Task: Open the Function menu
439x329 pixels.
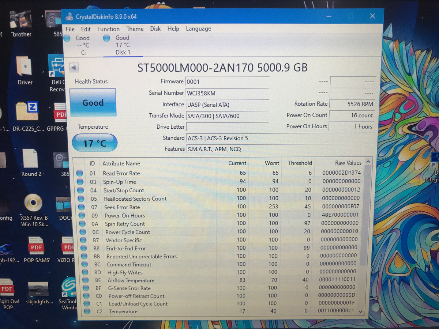Action: click(108, 29)
